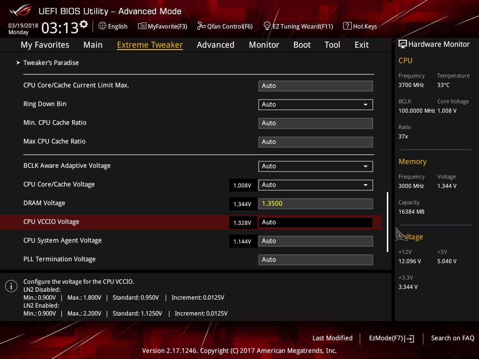Click the Hot Keys question mark icon

tap(348, 26)
